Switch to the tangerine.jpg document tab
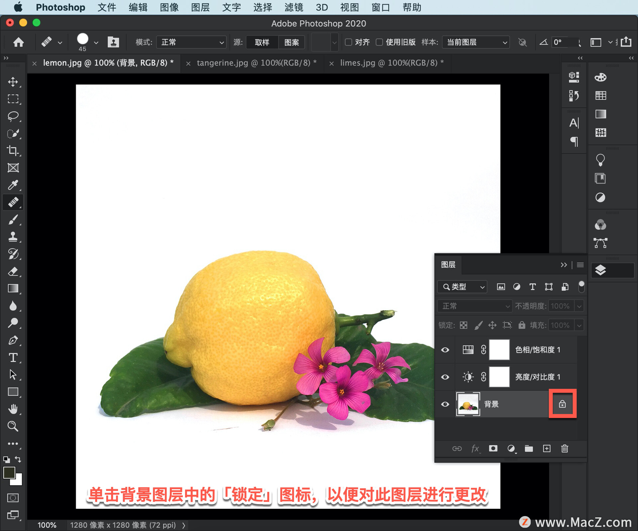 click(256, 63)
